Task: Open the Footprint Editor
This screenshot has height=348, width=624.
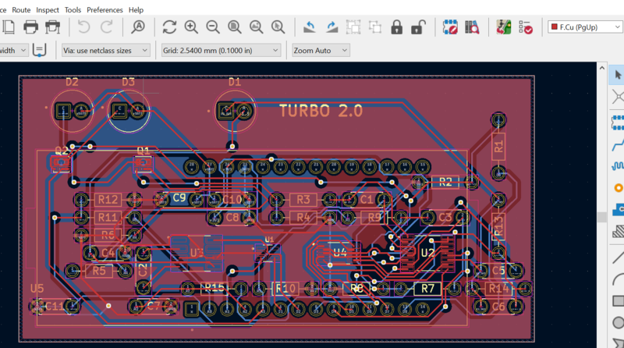Action: tap(450, 27)
